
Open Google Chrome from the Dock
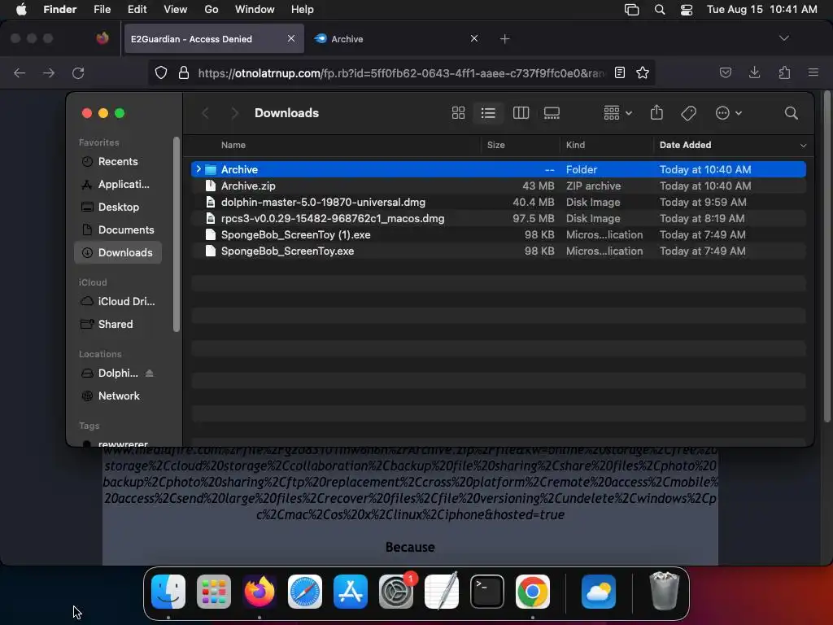point(532,592)
